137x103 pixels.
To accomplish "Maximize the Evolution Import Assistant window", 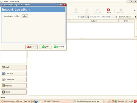I will tap(61, 5).
